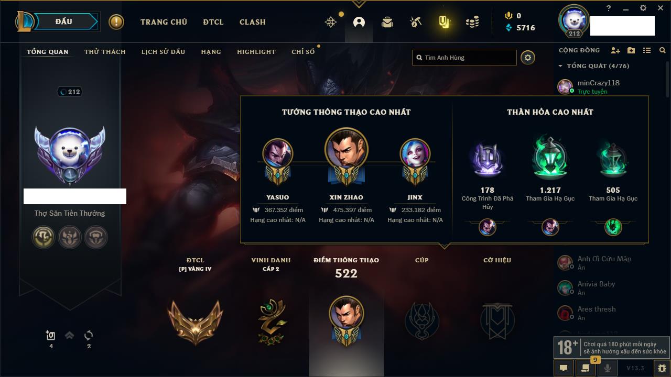Click the refresh arrows icon under banner

point(89,335)
